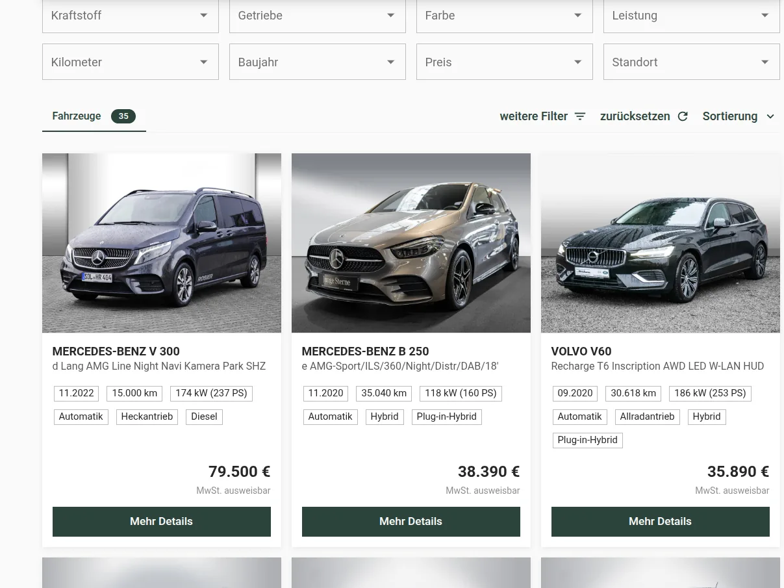
Task: Open the Baujahr dropdown
Action: [x=317, y=62]
